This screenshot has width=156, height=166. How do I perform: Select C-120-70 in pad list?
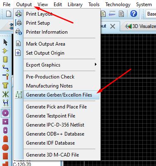(22, 164)
